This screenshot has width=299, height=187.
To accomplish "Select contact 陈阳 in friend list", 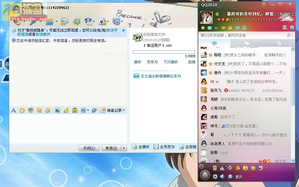I will pyautogui.click(x=245, y=55).
